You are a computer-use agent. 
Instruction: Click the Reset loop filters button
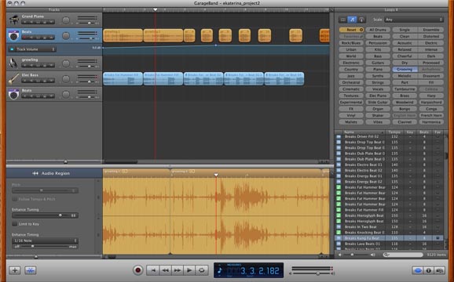pyautogui.click(x=351, y=30)
